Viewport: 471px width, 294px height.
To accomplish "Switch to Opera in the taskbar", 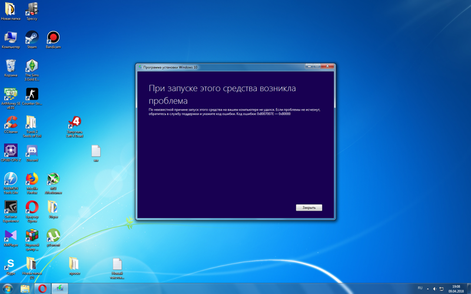I will [x=42, y=289].
